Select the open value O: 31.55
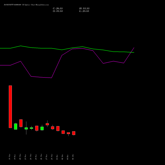Screen dimensions: 165x165 click(58, 11)
